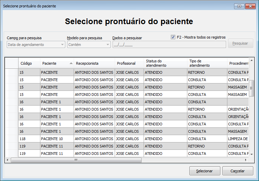Click the Cancelar button
This screenshot has height=181, width=259.
(237, 171)
